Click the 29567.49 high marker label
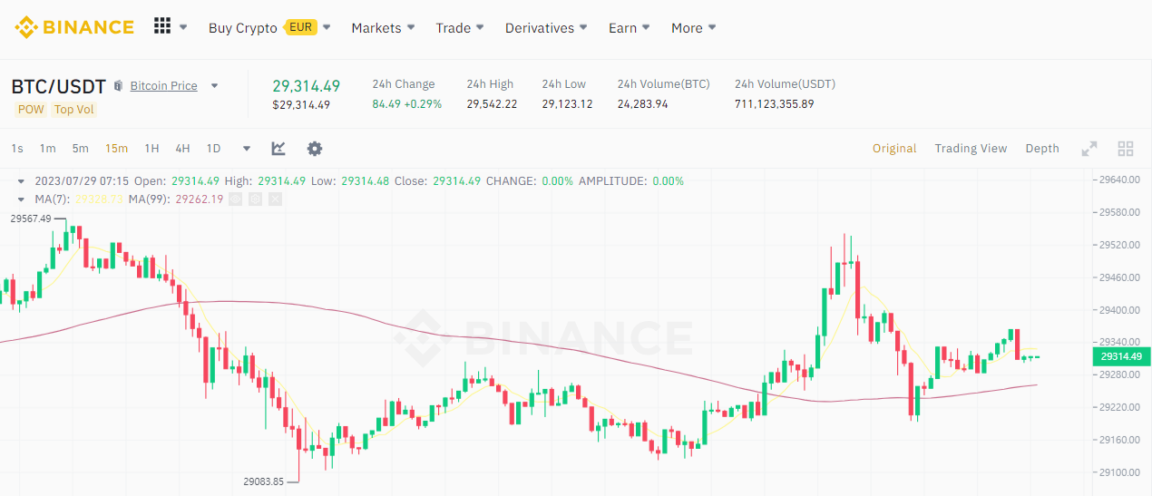The image size is (1152, 496). [x=31, y=219]
